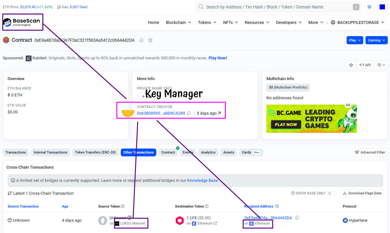Viewport: 390px width, 233px height.
Task: Go to Home in navigation
Action: pyautogui.click(x=153, y=22)
